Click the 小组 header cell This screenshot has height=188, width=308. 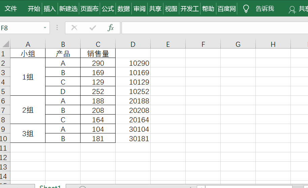coord(28,54)
